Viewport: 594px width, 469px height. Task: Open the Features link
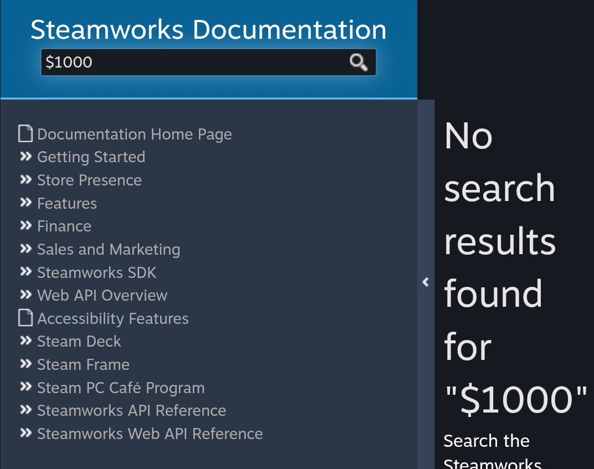67,203
